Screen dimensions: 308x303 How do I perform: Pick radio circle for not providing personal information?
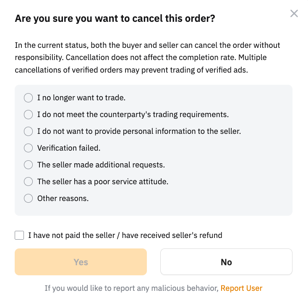pyautogui.click(x=28, y=131)
